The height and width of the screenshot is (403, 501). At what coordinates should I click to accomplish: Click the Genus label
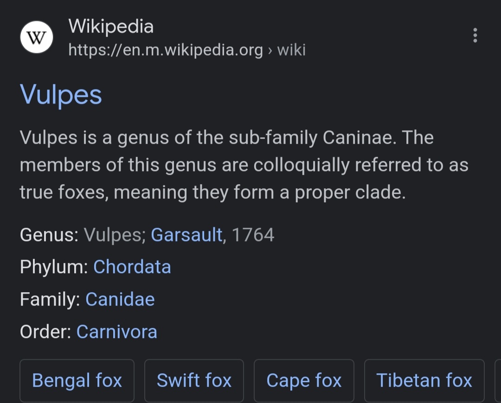pyautogui.click(x=49, y=235)
